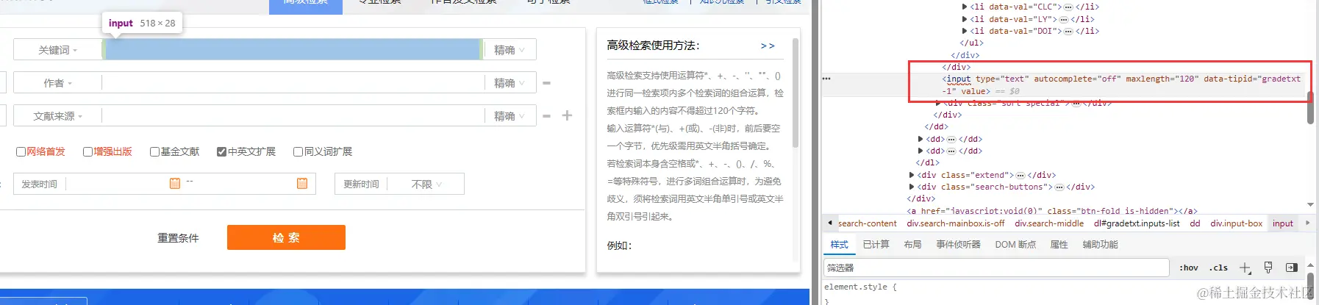Switch to the 事件侦听器 tab
The image size is (1319, 305).
pyautogui.click(x=958, y=245)
